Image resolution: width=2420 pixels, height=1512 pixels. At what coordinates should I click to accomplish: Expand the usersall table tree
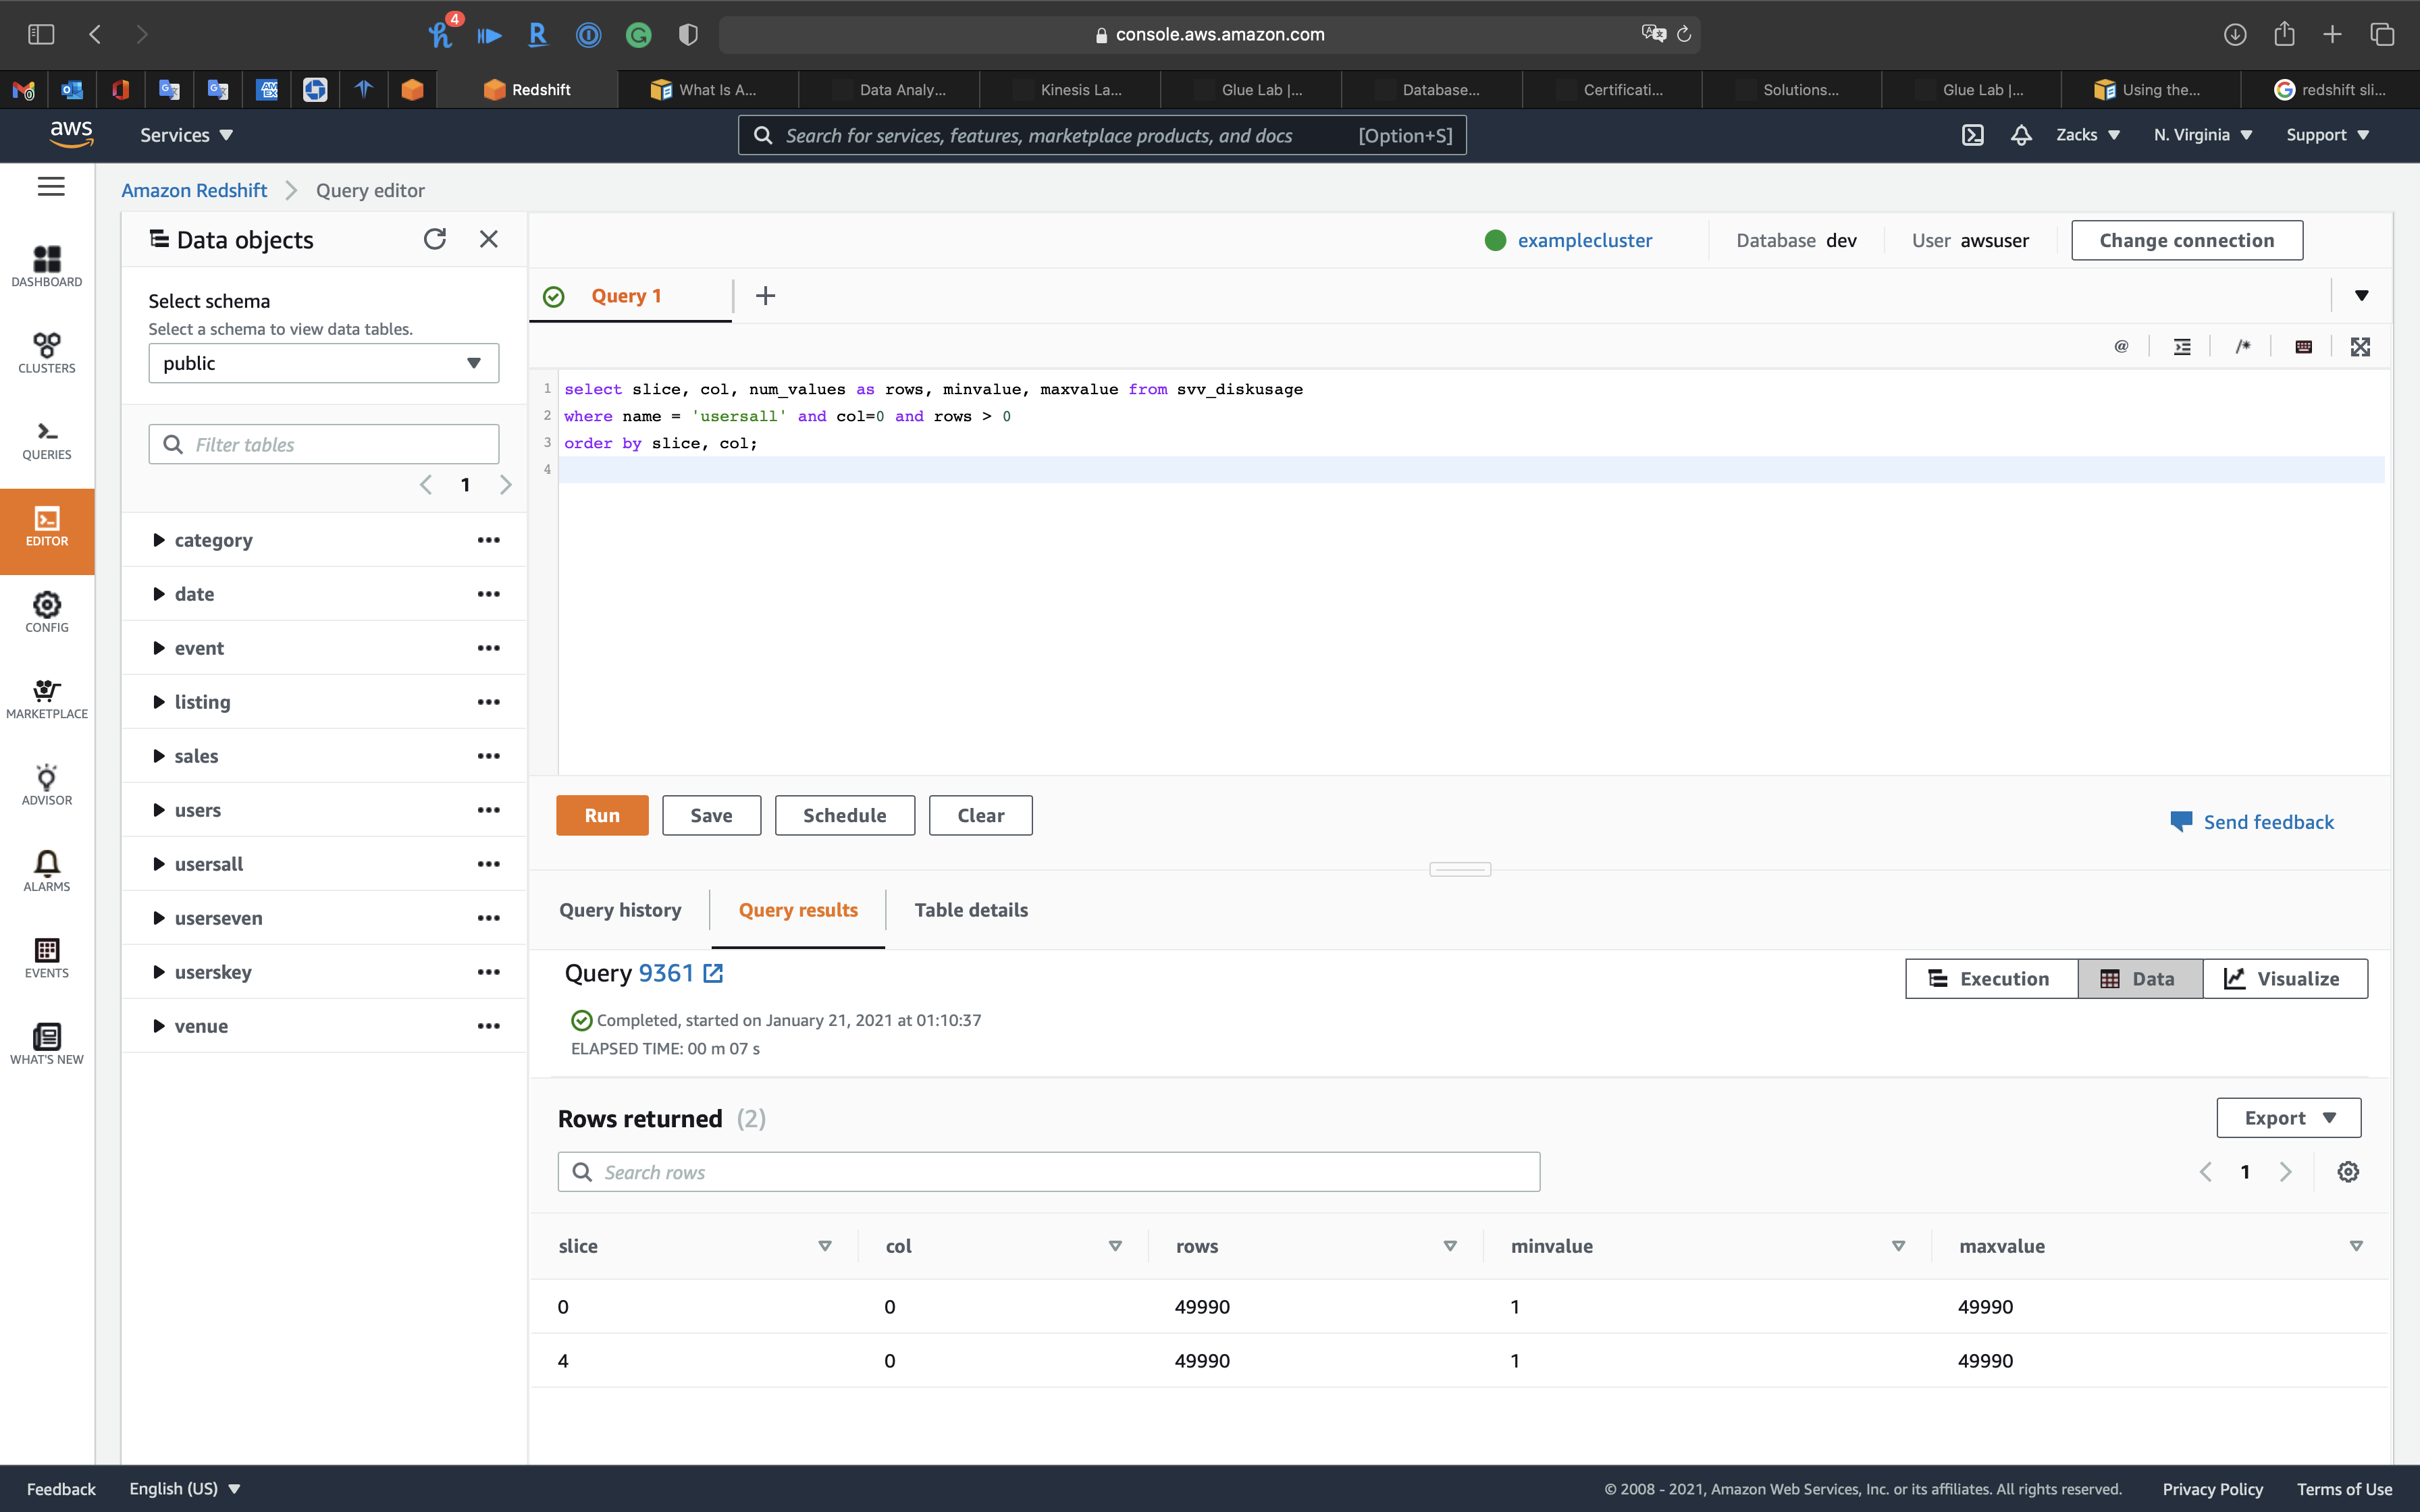pos(159,864)
